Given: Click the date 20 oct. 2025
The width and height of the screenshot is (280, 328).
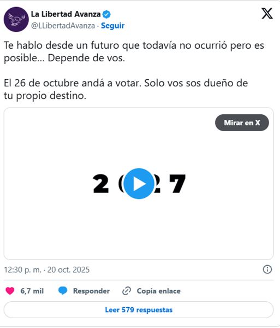Looking at the screenshot, I should [x=68, y=270].
